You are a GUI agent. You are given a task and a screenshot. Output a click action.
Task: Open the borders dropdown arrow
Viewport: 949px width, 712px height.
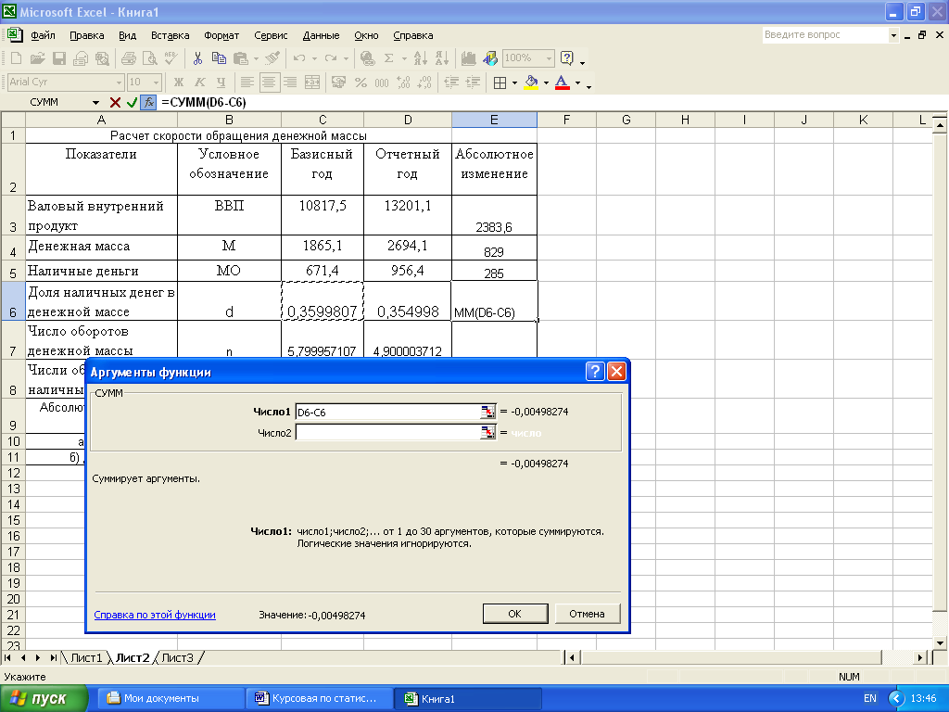click(515, 83)
